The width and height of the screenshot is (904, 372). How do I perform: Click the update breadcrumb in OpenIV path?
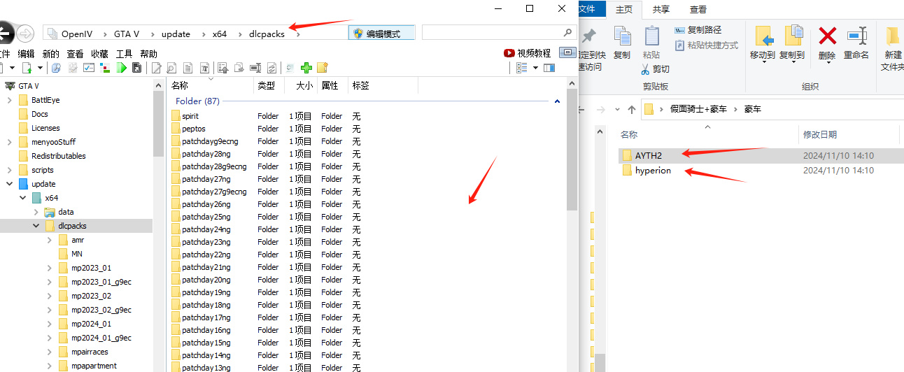coord(176,34)
